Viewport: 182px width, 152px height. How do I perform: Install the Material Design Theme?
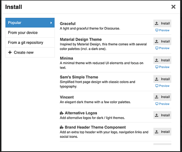162,41
